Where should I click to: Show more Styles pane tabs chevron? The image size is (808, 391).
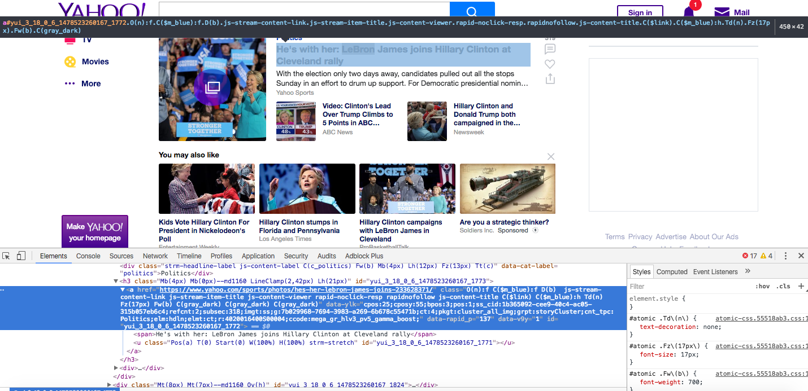(x=748, y=271)
